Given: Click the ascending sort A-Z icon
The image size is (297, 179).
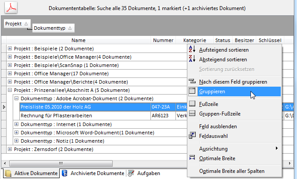Looking at the screenshot, I should [x=192, y=49].
